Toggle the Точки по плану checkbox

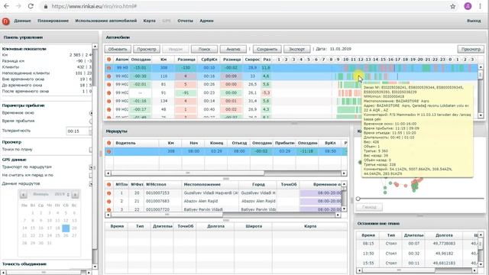coord(91,150)
